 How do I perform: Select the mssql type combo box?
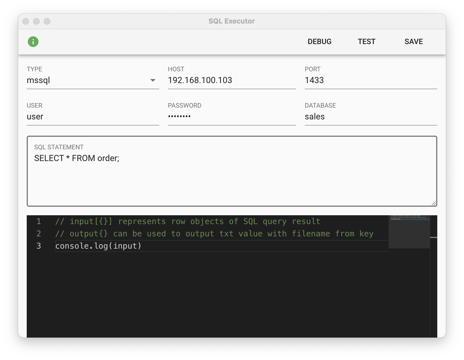tap(88, 80)
